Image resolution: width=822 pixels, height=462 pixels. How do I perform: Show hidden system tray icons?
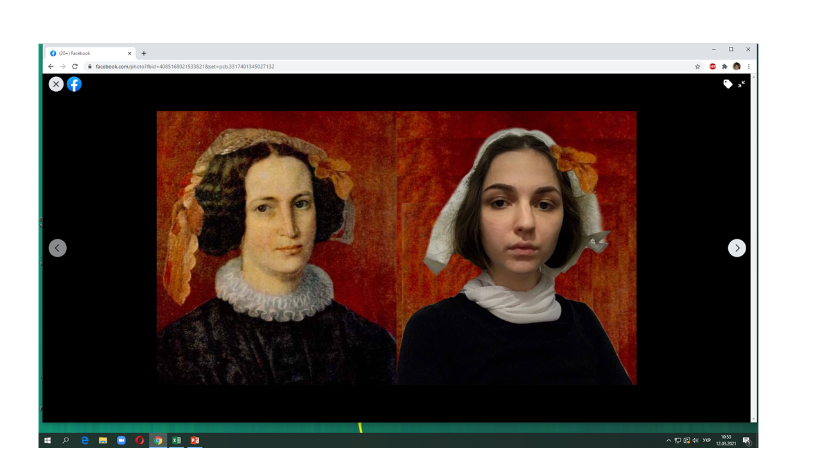pos(669,440)
